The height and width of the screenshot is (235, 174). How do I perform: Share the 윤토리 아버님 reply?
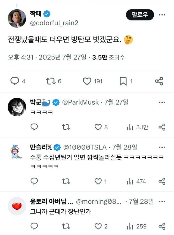[x=162, y=226]
